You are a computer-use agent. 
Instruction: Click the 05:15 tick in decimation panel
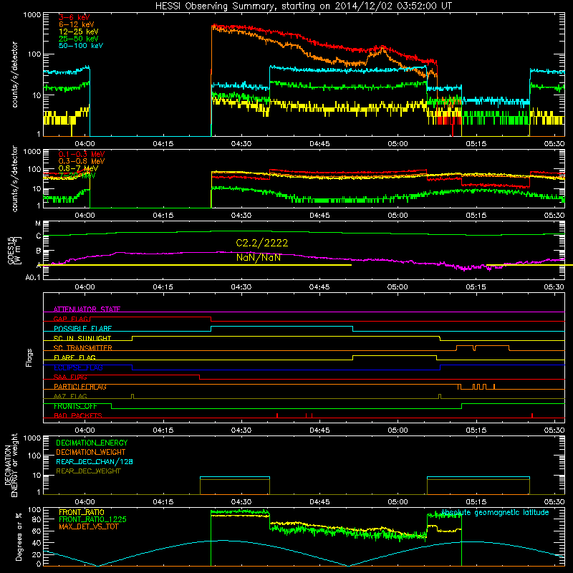[x=476, y=502]
